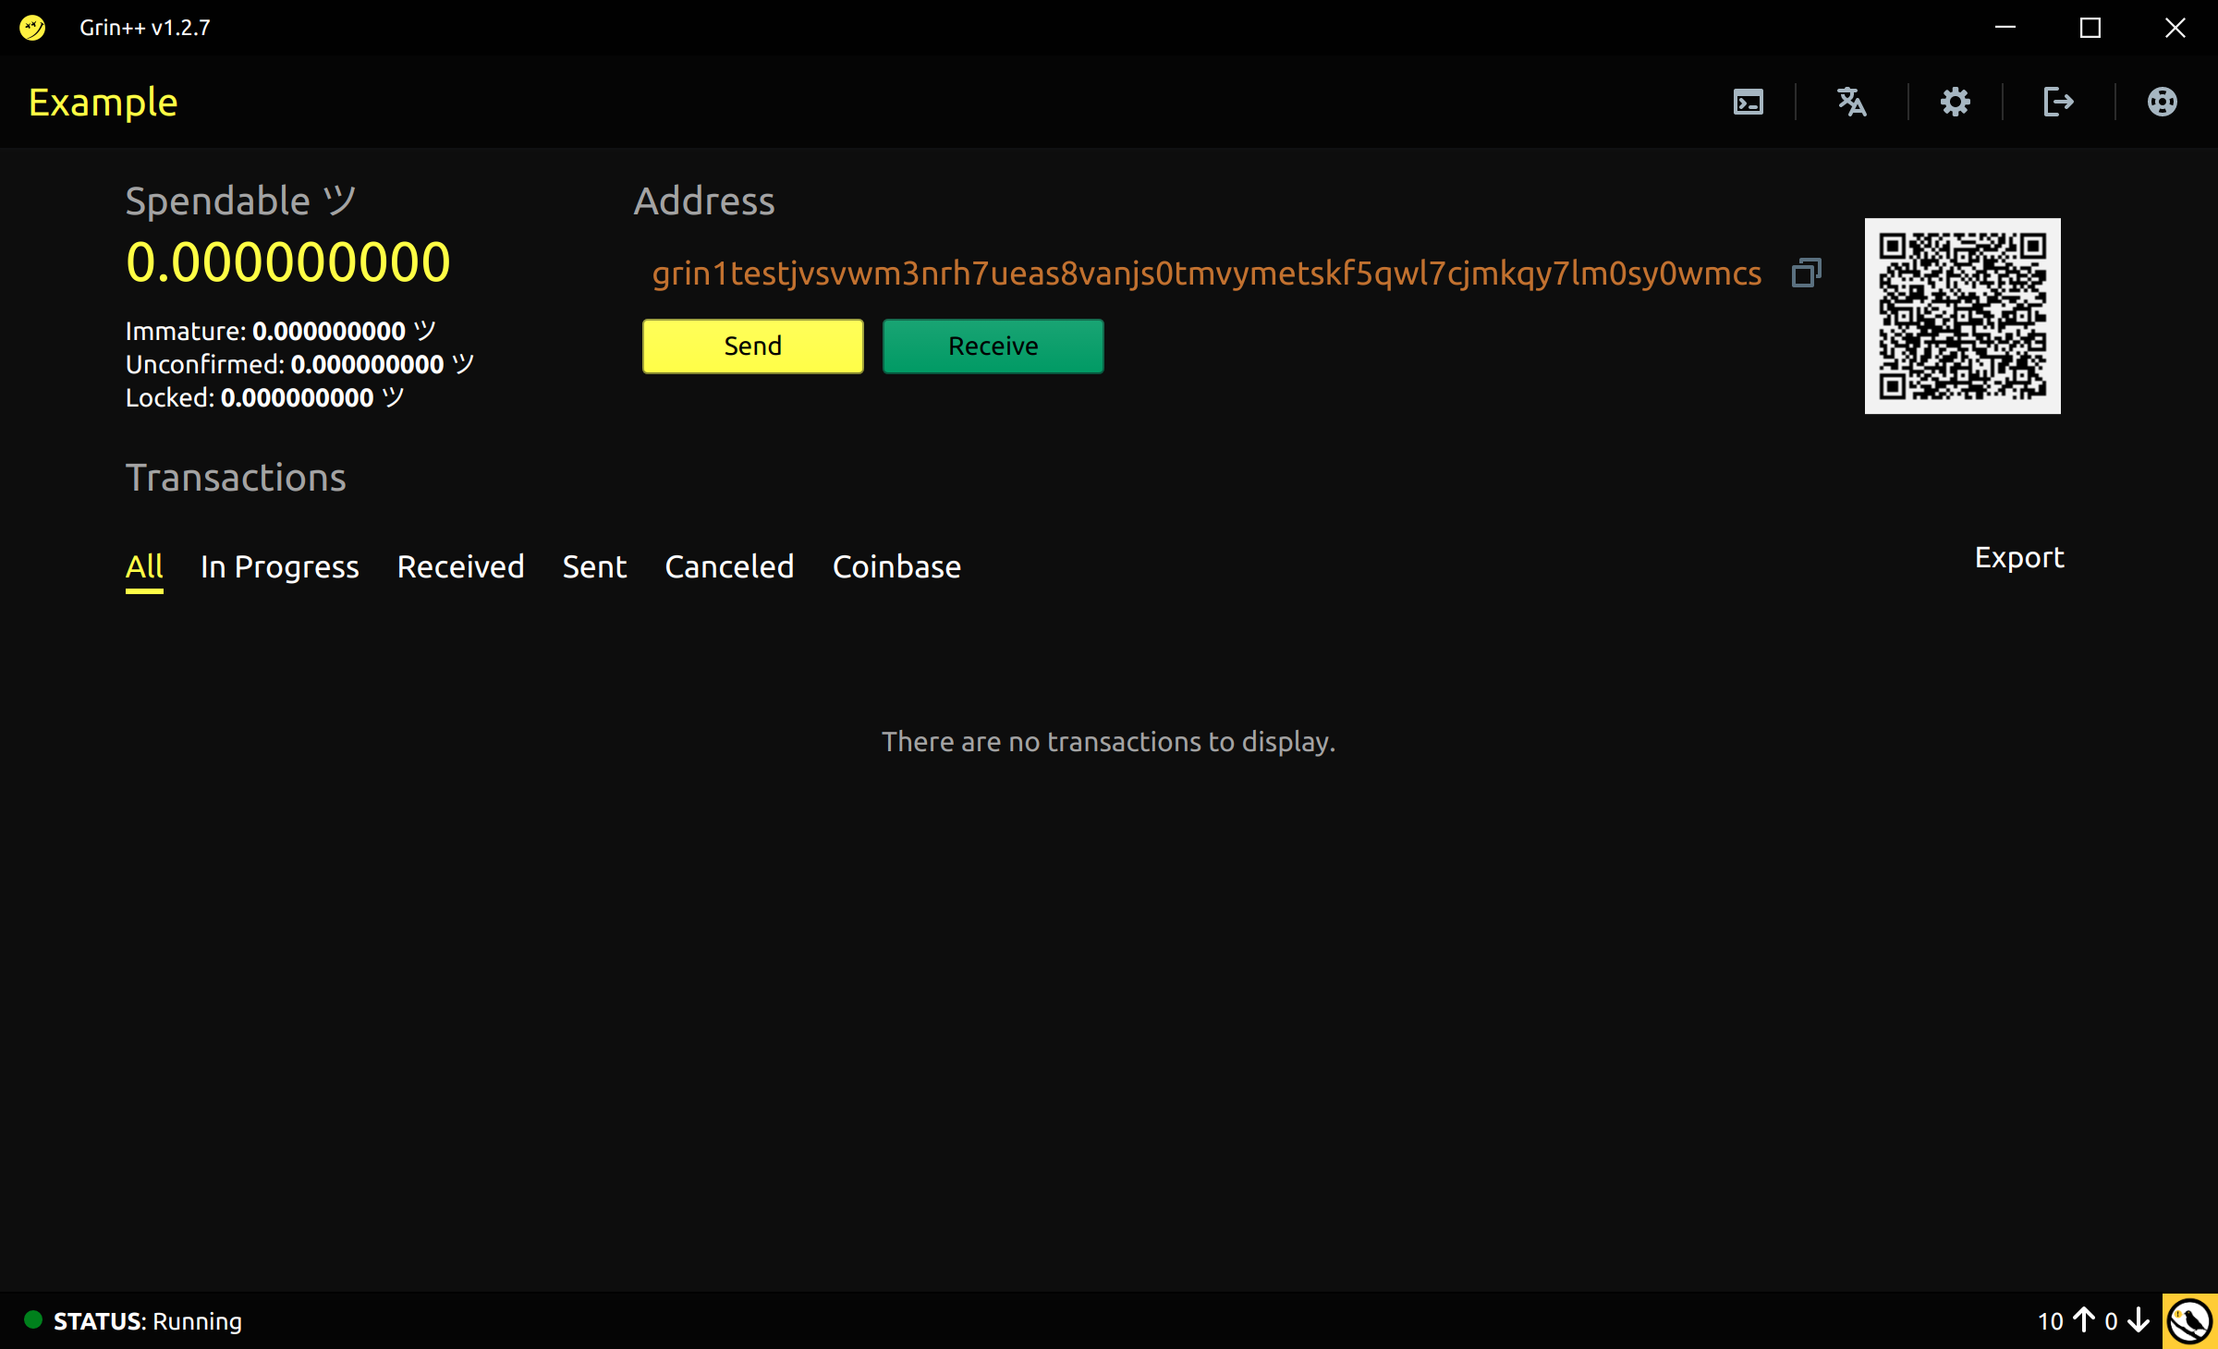Switch to the All transactions tab
Image resolution: width=2218 pixels, height=1349 pixels.
(144, 566)
